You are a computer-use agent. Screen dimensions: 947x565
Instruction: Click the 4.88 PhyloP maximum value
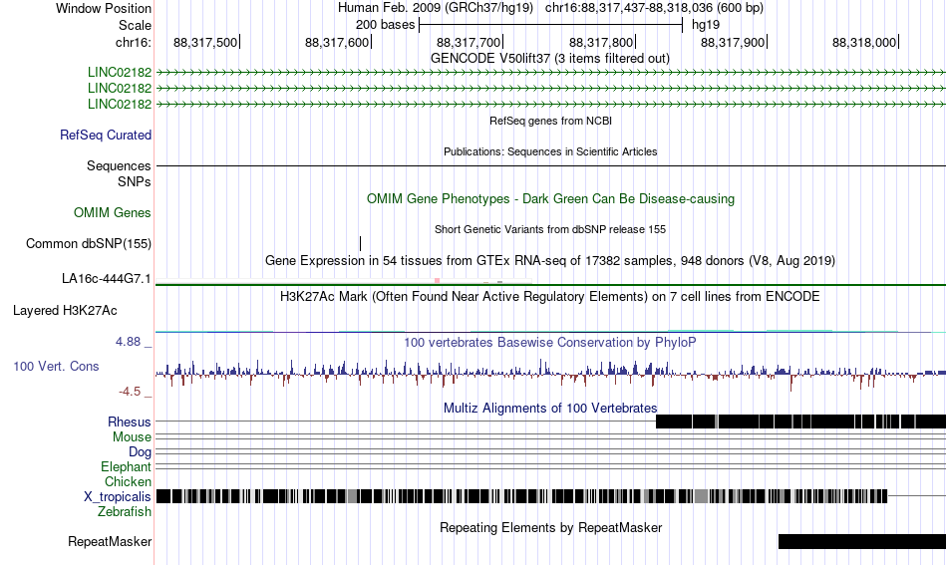[x=128, y=342]
